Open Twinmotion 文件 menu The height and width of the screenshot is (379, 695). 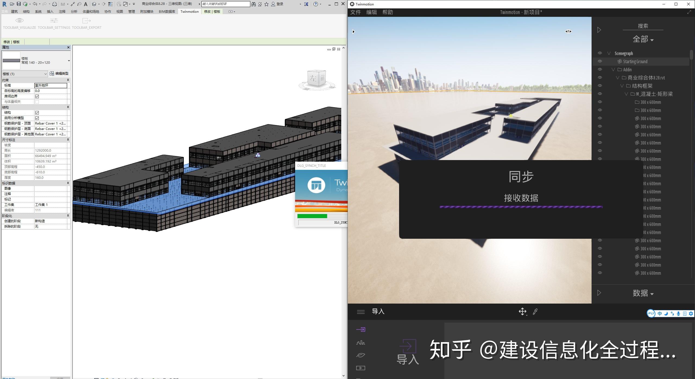click(x=356, y=12)
